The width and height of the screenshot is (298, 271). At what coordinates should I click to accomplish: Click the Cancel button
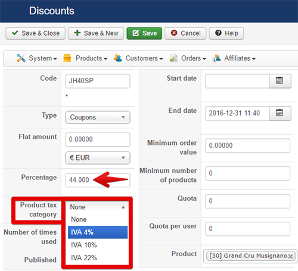point(185,33)
